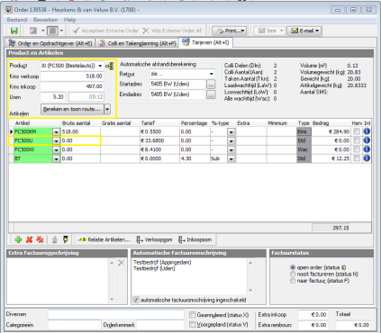Open %-type dropdown in BT row
381x333 pixels.
[231, 158]
